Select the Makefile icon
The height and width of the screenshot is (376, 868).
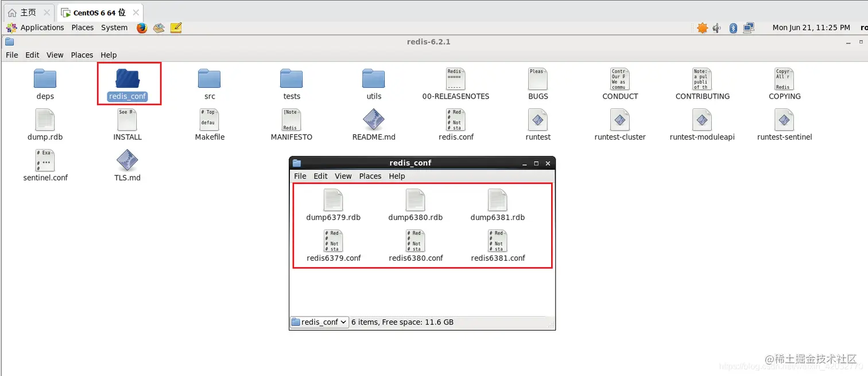210,119
